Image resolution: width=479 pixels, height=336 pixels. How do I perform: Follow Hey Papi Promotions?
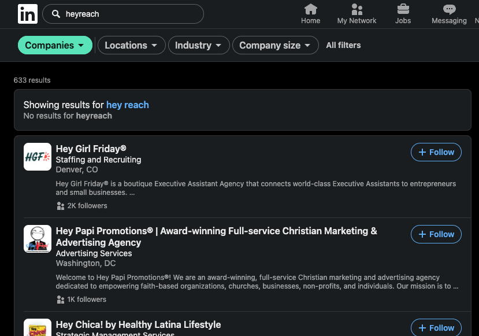[436, 234]
